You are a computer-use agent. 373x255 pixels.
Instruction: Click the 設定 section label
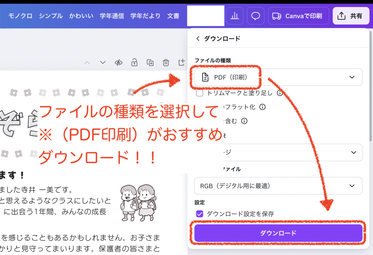pyautogui.click(x=200, y=202)
